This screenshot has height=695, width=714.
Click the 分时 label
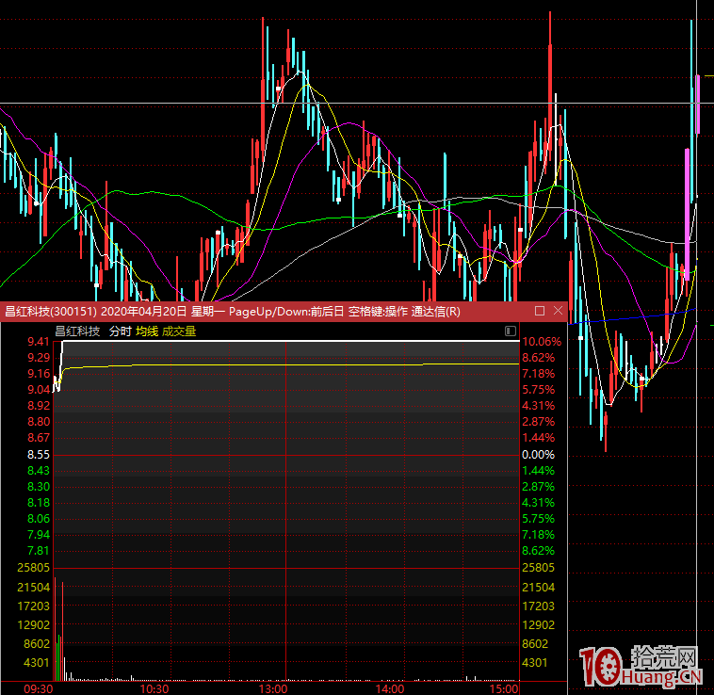coord(121,331)
